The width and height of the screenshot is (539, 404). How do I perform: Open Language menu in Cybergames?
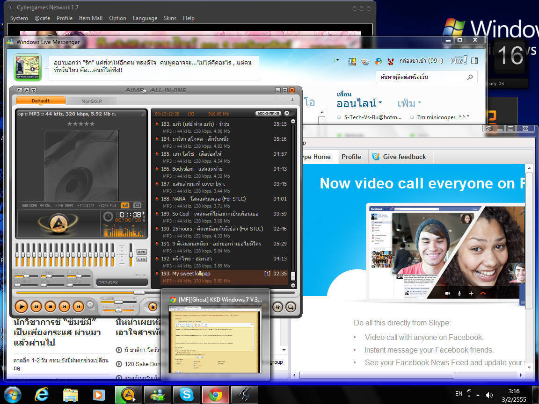tap(145, 18)
